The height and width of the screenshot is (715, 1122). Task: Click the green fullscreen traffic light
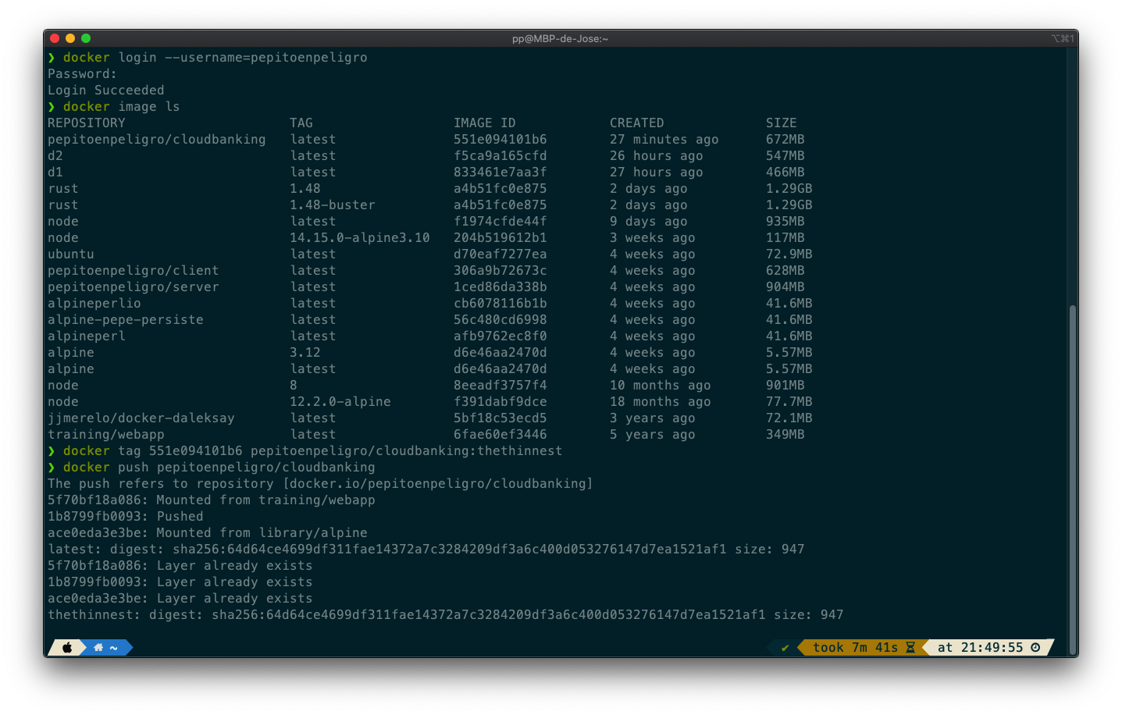pos(86,37)
